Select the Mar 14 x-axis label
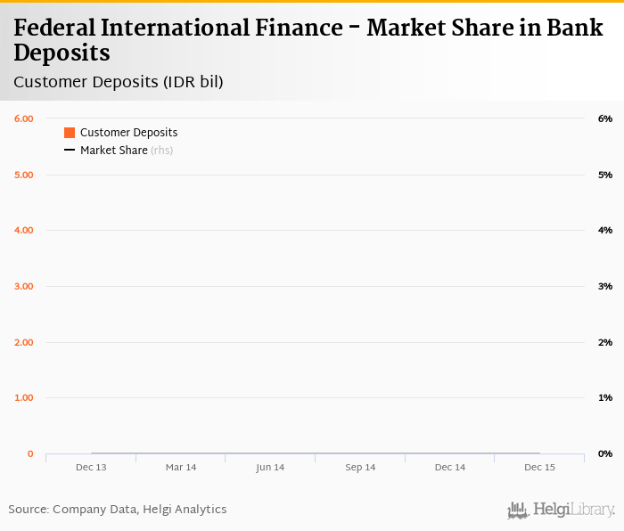This screenshot has width=624, height=531. (x=181, y=467)
